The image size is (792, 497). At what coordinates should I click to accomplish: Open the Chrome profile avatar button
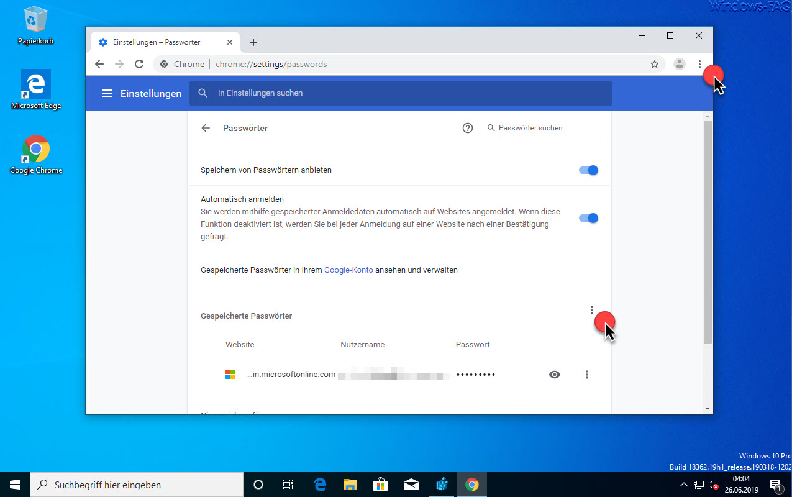click(680, 64)
